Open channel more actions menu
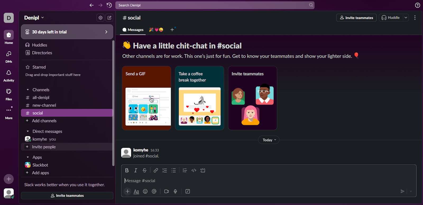 click(x=415, y=18)
